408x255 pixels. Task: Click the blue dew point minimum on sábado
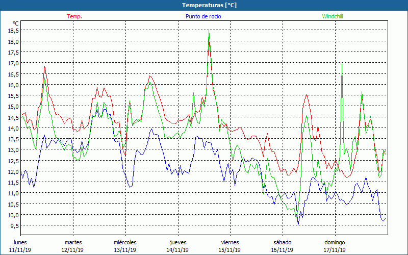298,224
